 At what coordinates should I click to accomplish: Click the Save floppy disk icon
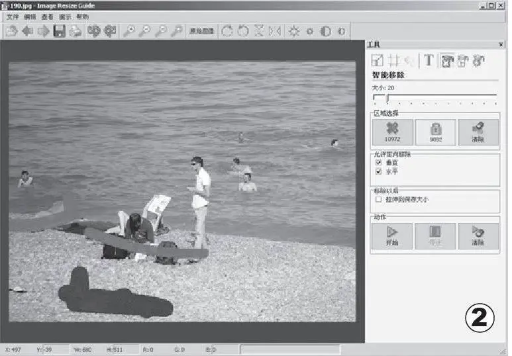(60, 31)
